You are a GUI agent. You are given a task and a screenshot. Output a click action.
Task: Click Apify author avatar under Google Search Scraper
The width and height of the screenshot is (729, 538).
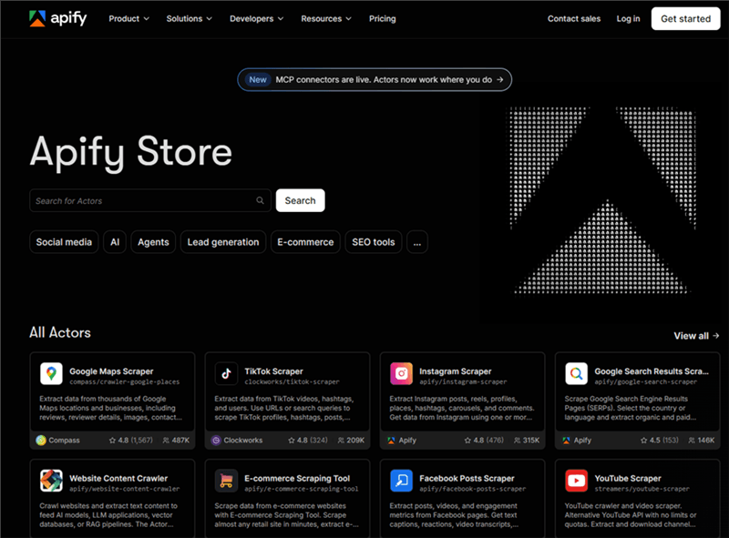coord(566,440)
